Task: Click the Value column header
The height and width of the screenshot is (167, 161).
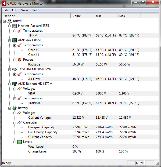Action: tap(82, 16)
